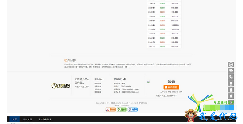
Task: Click the 客服邮箱 3213288469@qq.com address
Action: [x=130, y=89]
